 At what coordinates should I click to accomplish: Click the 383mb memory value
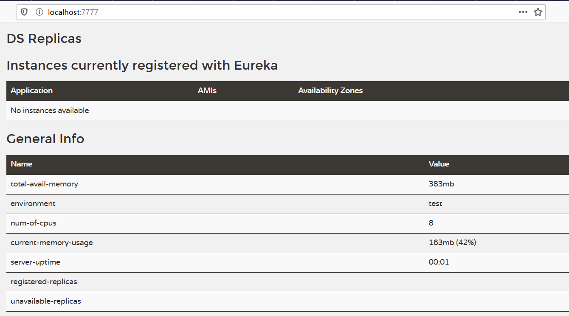pyautogui.click(x=442, y=184)
